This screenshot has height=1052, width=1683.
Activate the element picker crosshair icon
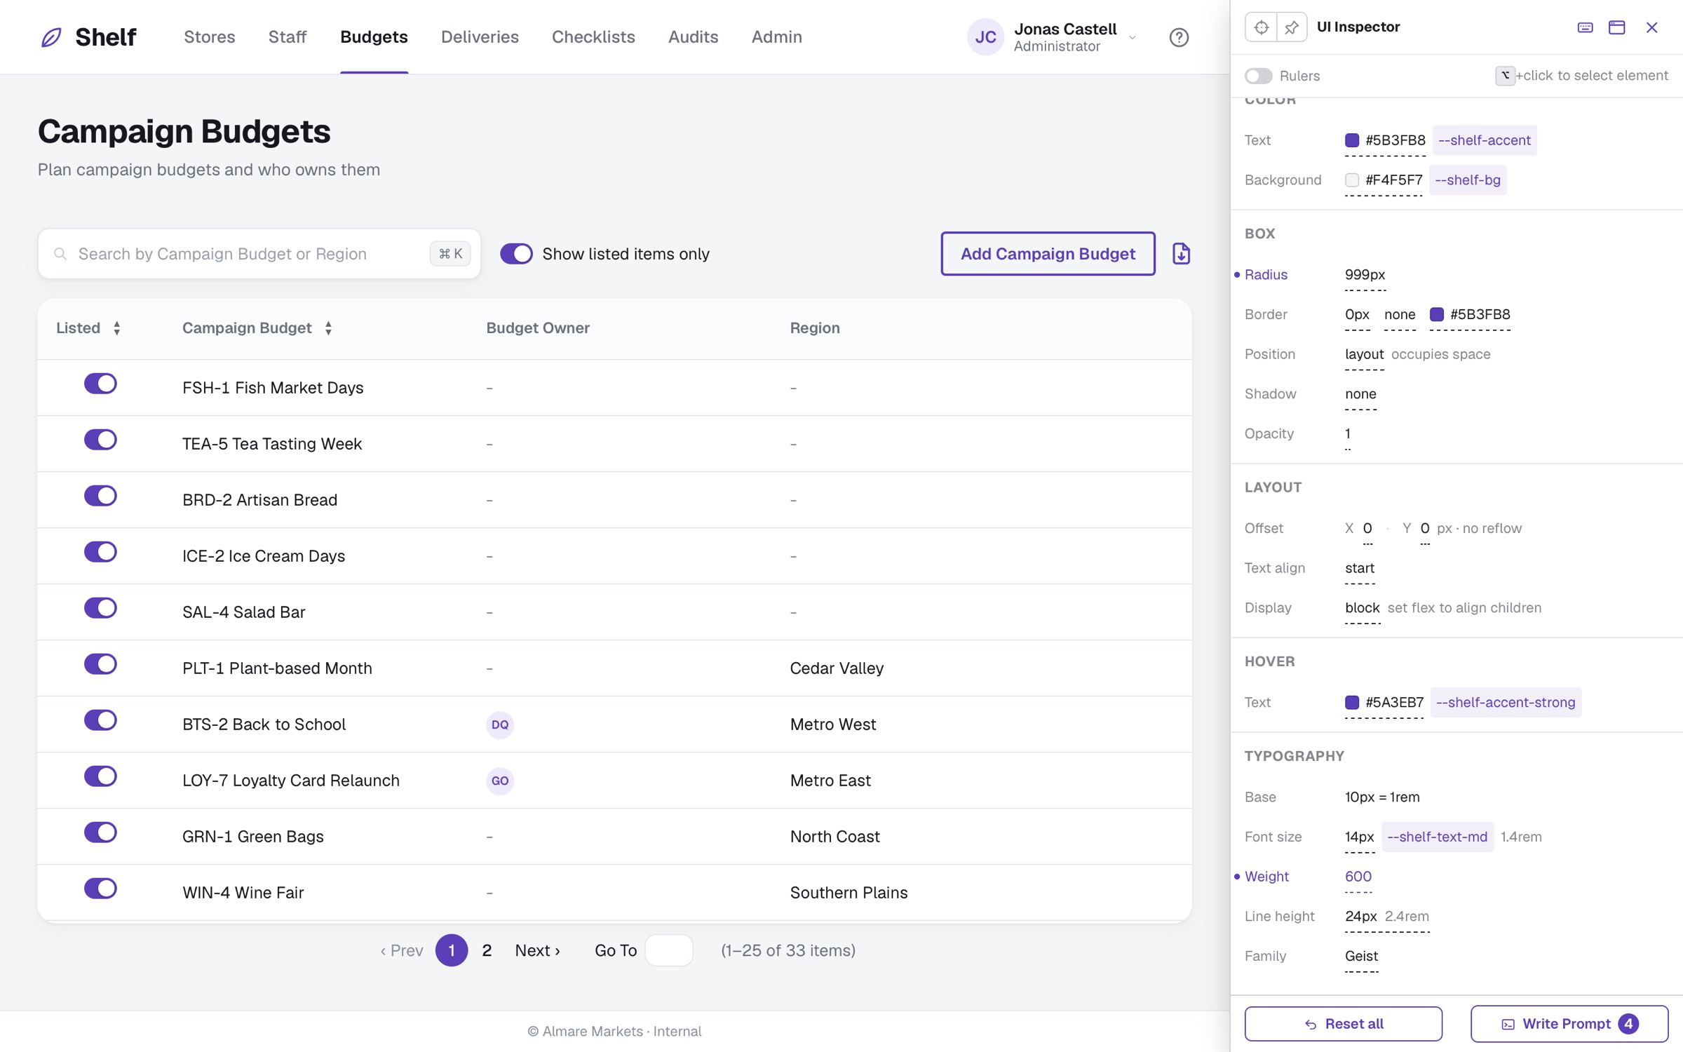pos(1261,27)
